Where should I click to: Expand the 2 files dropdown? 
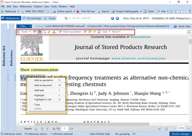[24, 26]
